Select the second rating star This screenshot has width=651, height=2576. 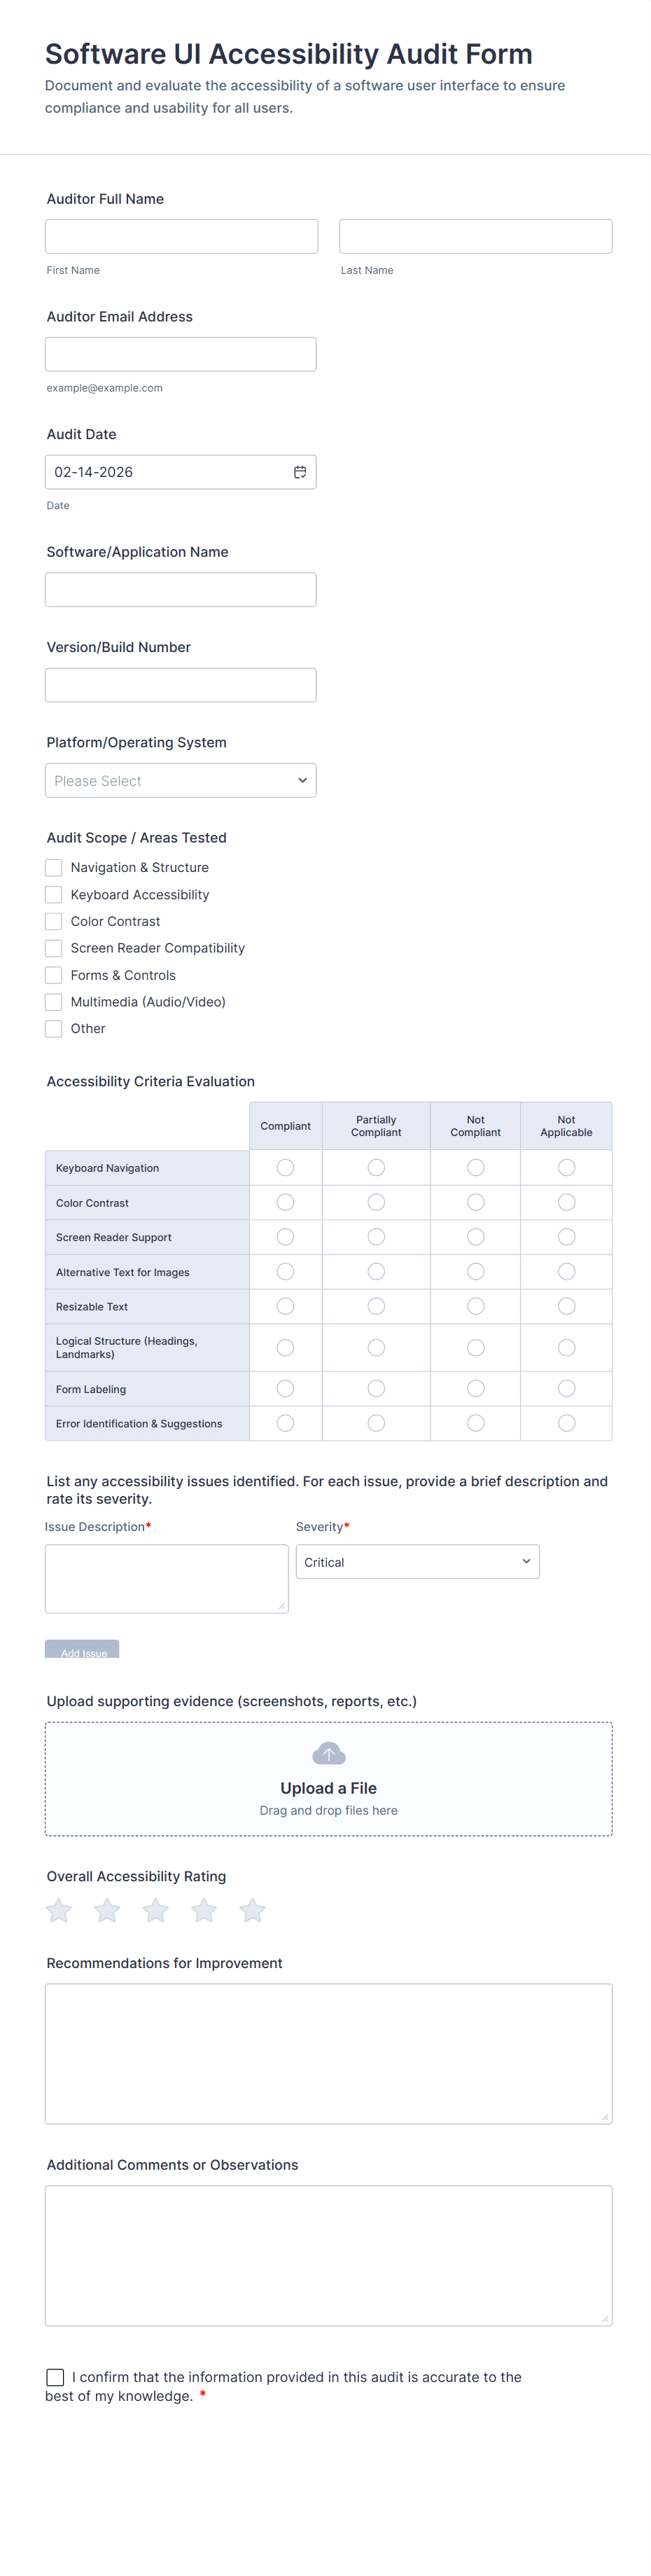tap(107, 1910)
